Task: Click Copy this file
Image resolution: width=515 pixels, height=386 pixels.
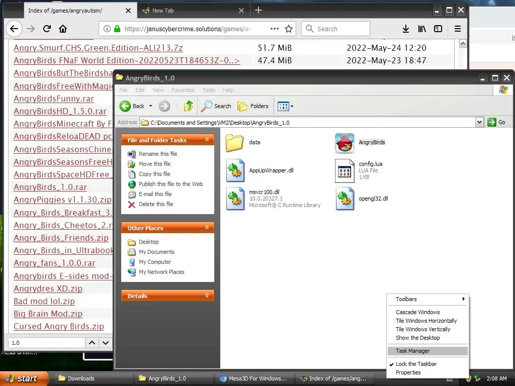Action: click(154, 174)
